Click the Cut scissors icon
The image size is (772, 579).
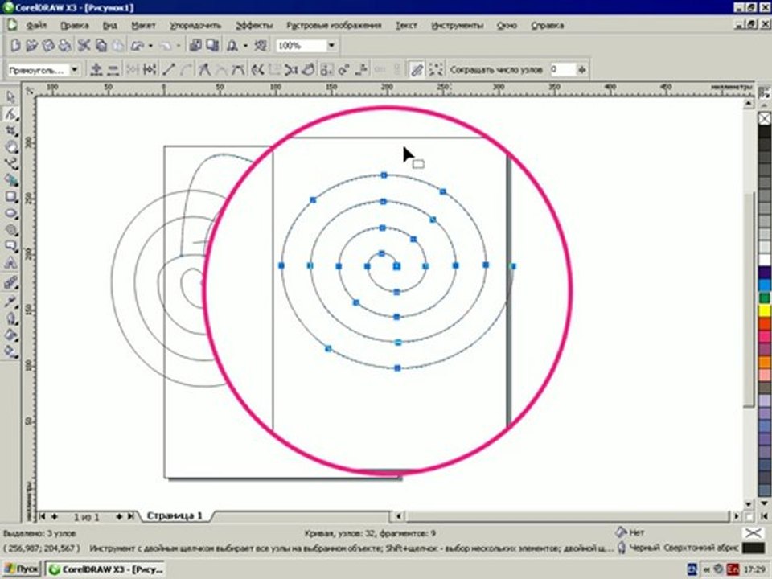tap(84, 46)
